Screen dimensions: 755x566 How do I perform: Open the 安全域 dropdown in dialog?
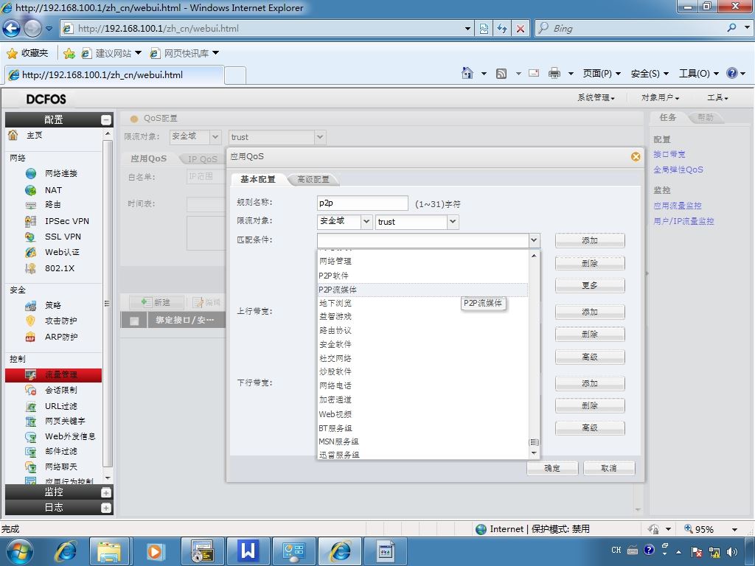click(x=366, y=222)
